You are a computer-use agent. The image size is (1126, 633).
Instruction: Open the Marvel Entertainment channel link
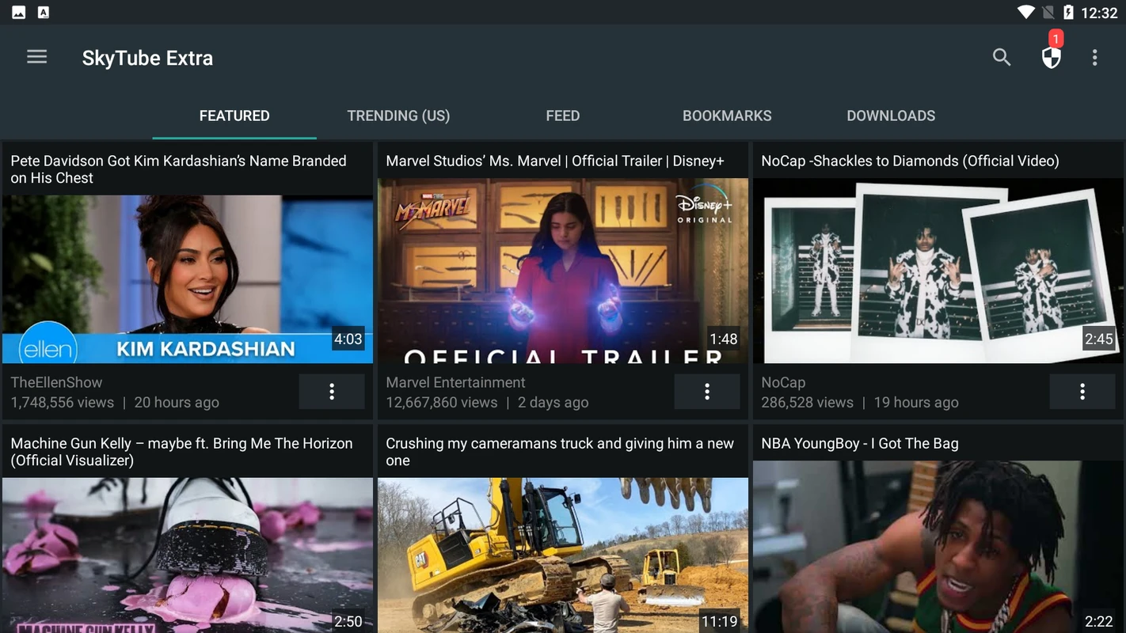click(x=455, y=382)
